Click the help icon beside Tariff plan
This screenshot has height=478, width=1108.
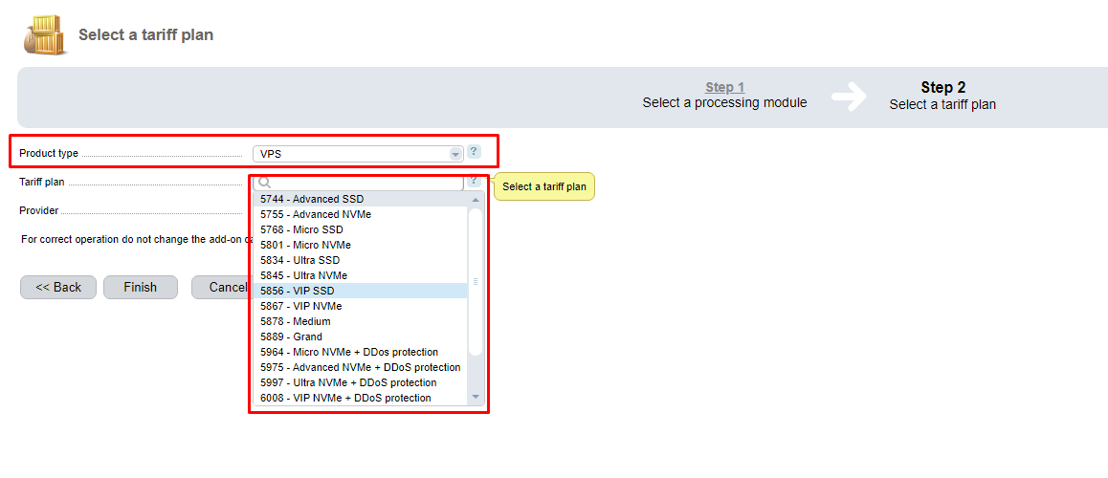point(474,180)
